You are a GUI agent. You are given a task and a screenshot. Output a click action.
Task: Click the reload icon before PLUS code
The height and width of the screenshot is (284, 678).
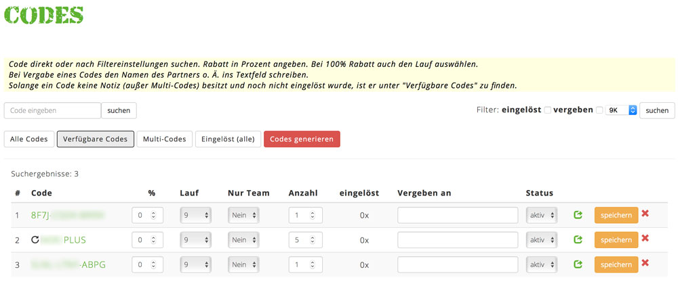coord(36,240)
